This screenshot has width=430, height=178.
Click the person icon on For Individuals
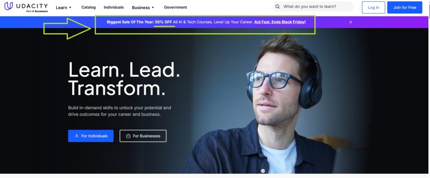click(77, 136)
